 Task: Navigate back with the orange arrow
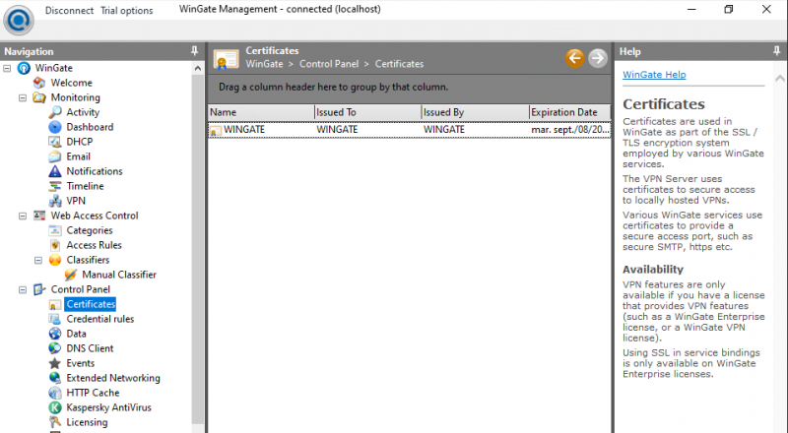[574, 58]
